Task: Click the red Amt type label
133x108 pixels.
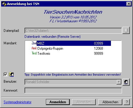Action: 34,48
